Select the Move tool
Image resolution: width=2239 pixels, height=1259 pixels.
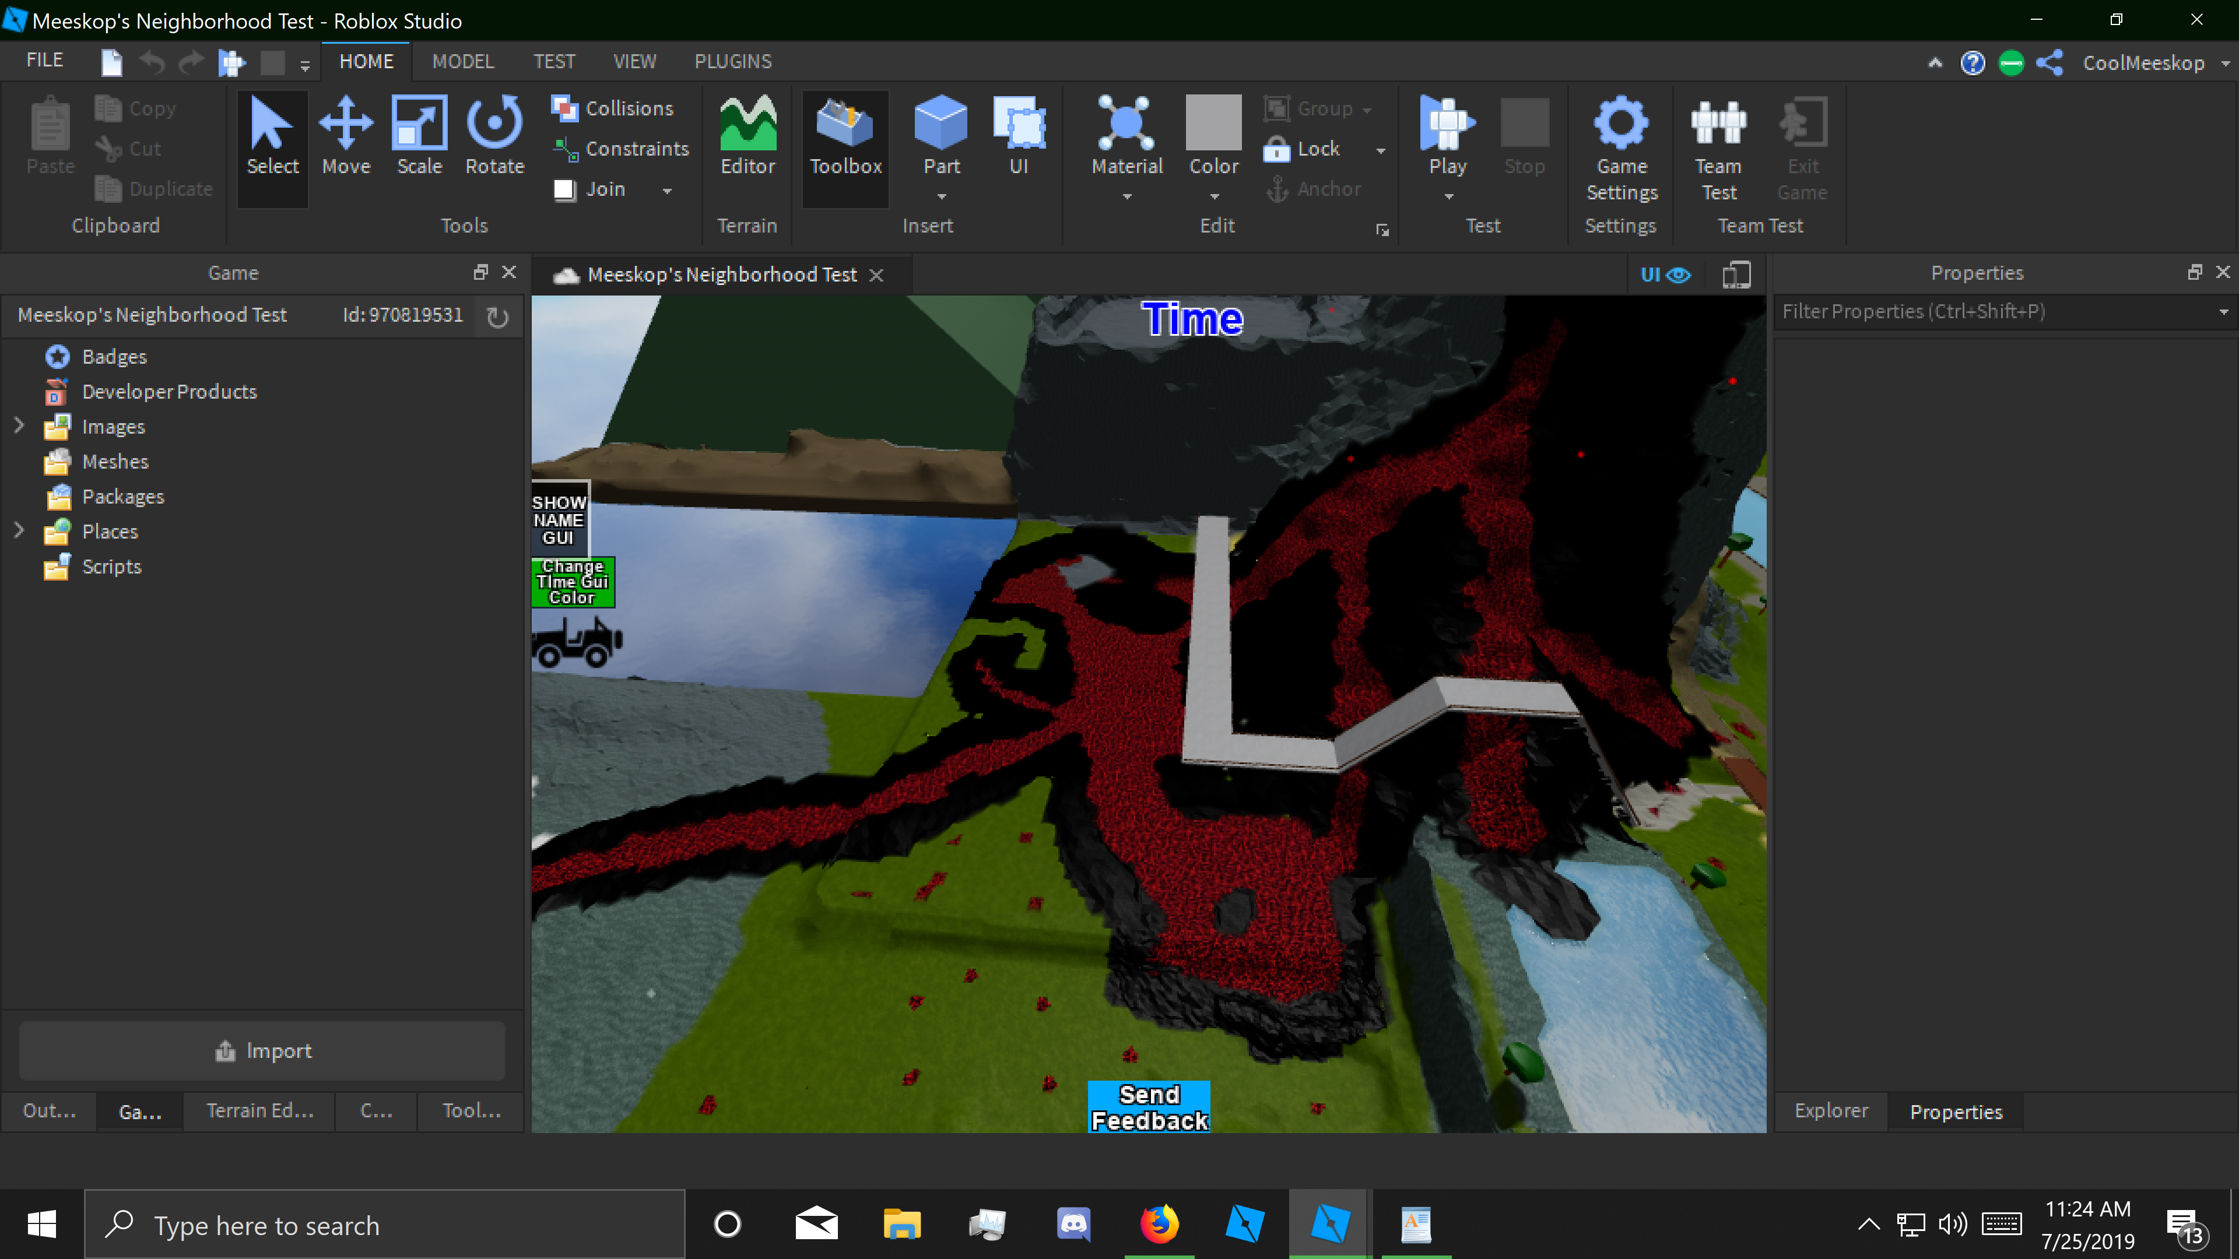[x=345, y=139]
